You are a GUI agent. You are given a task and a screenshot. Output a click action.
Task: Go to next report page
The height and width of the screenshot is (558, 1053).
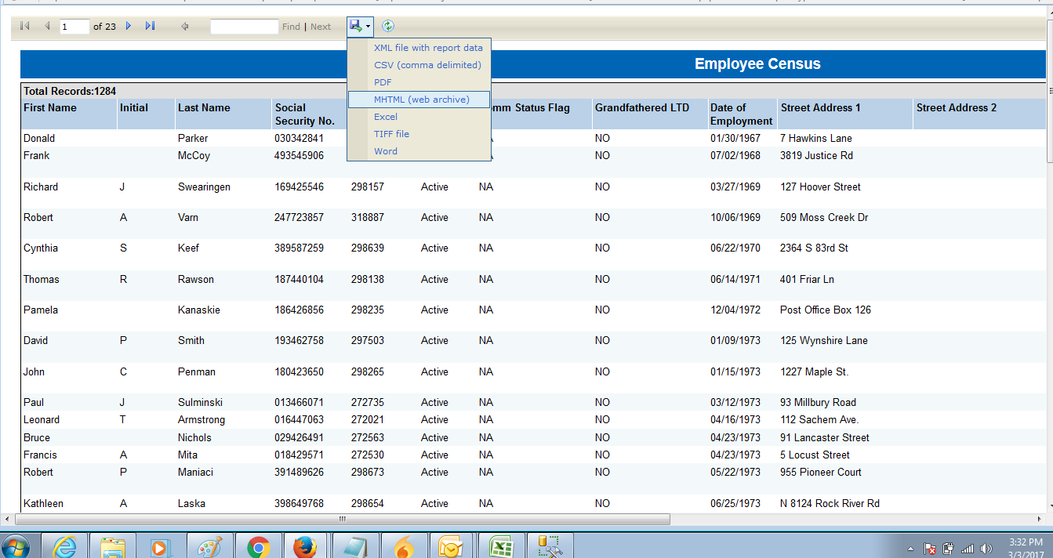point(129,27)
